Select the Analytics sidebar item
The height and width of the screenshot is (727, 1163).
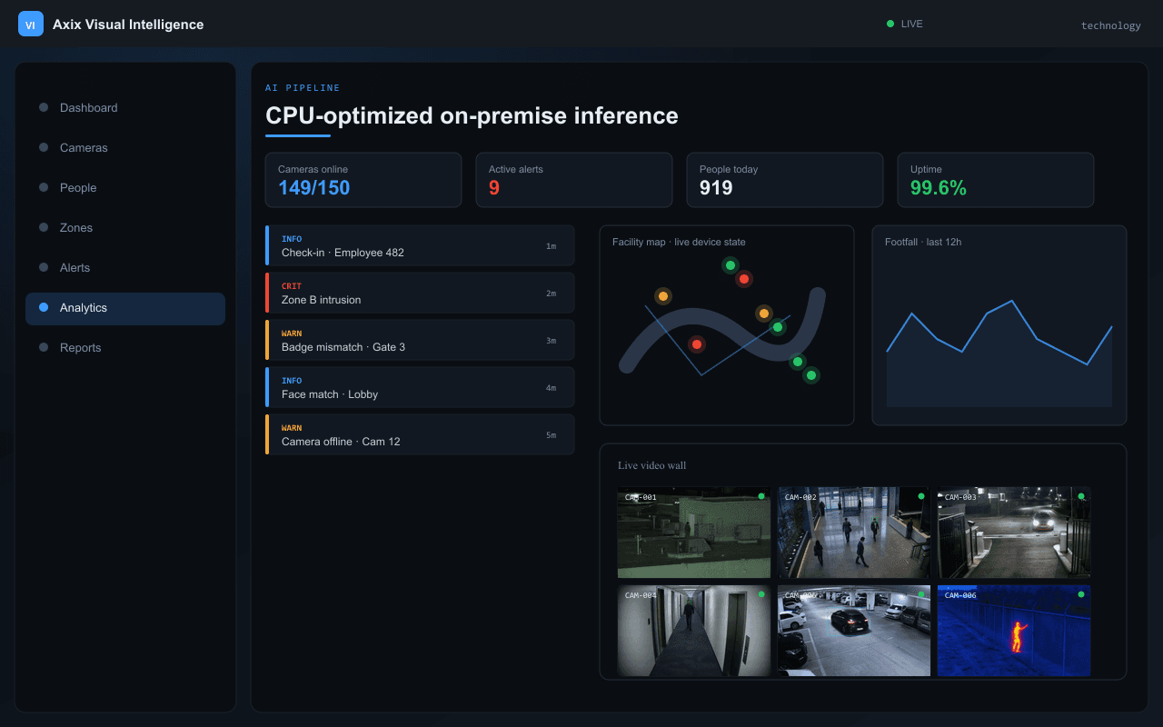(x=125, y=308)
